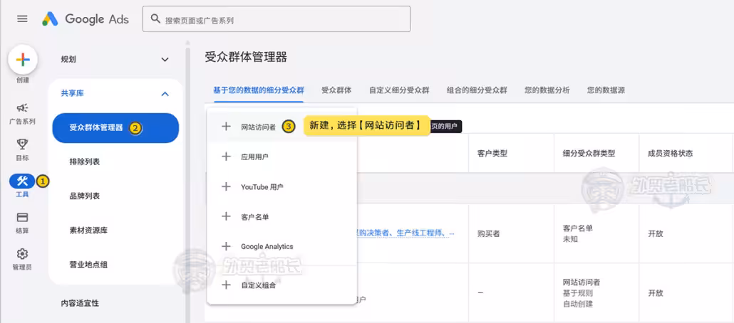Image resolution: width=734 pixels, height=323 pixels.
Task: Click plus icon beside 应用用户
Action: [x=226, y=157]
